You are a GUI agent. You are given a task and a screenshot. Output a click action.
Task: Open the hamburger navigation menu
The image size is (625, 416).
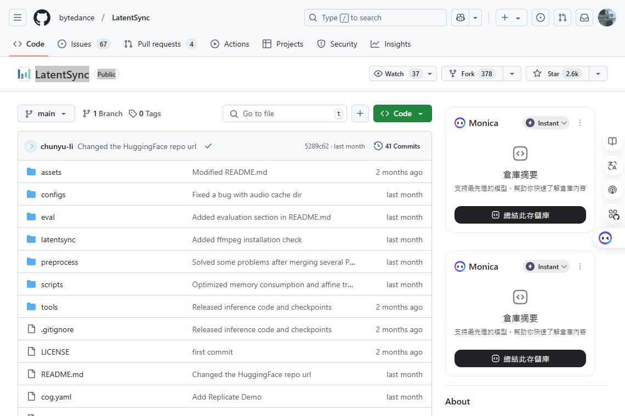pyautogui.click(x=18, y=18)
